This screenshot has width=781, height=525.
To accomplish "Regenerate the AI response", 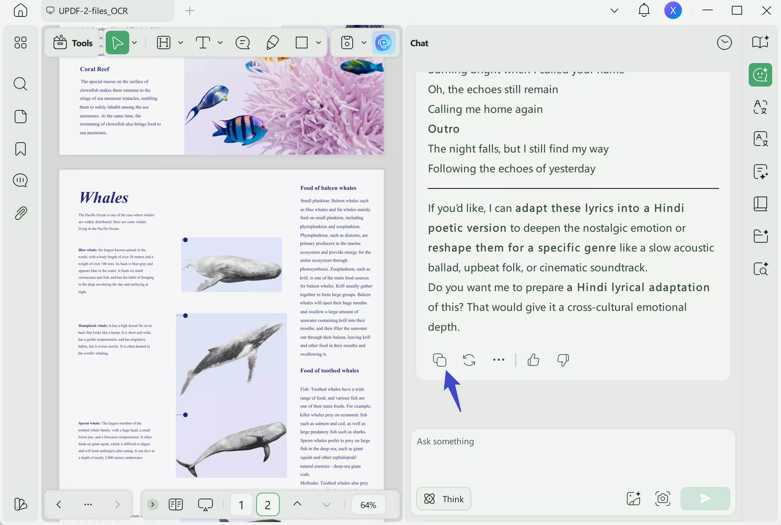I will point(469,360).
